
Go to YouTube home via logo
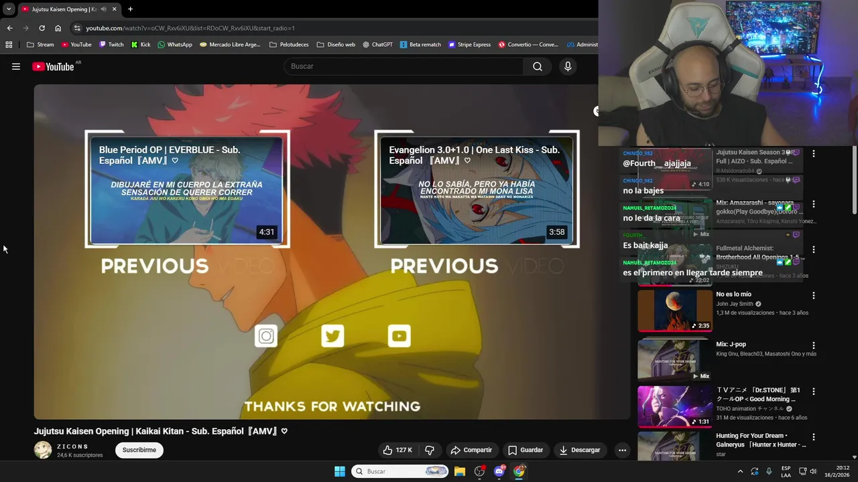coord(53,66)
